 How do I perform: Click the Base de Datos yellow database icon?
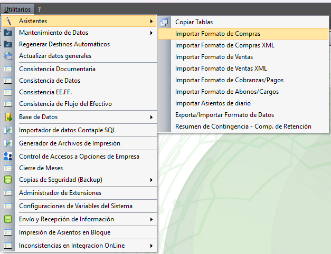8,117
